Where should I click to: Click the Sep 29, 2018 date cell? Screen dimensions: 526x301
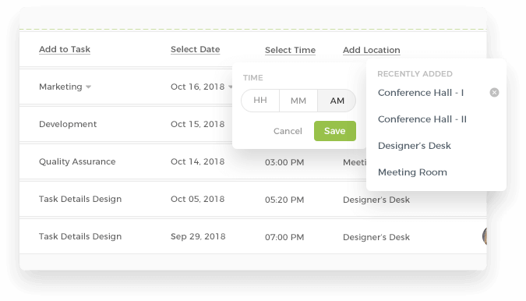click(198, 236)
